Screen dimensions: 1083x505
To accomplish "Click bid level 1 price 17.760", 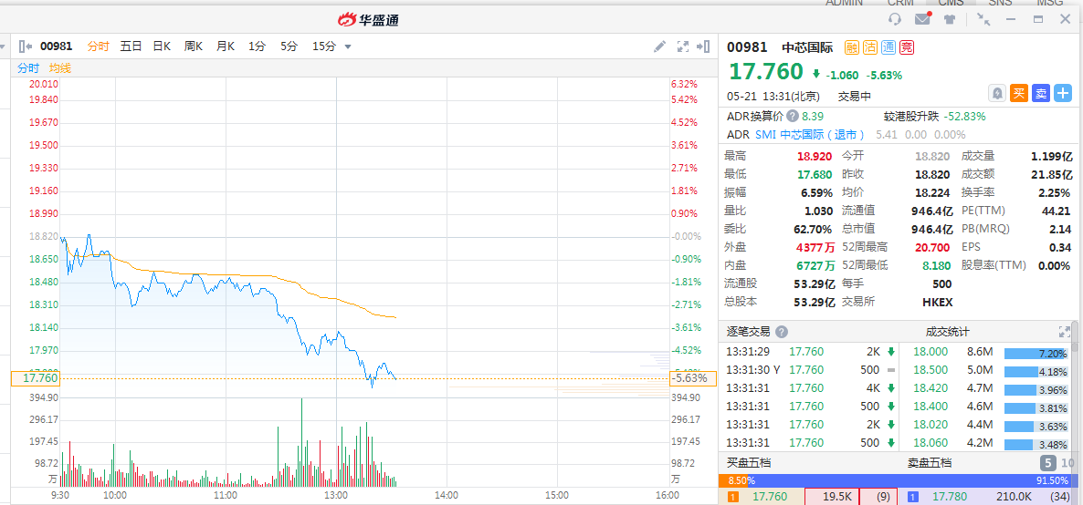I will coord(770,496).
